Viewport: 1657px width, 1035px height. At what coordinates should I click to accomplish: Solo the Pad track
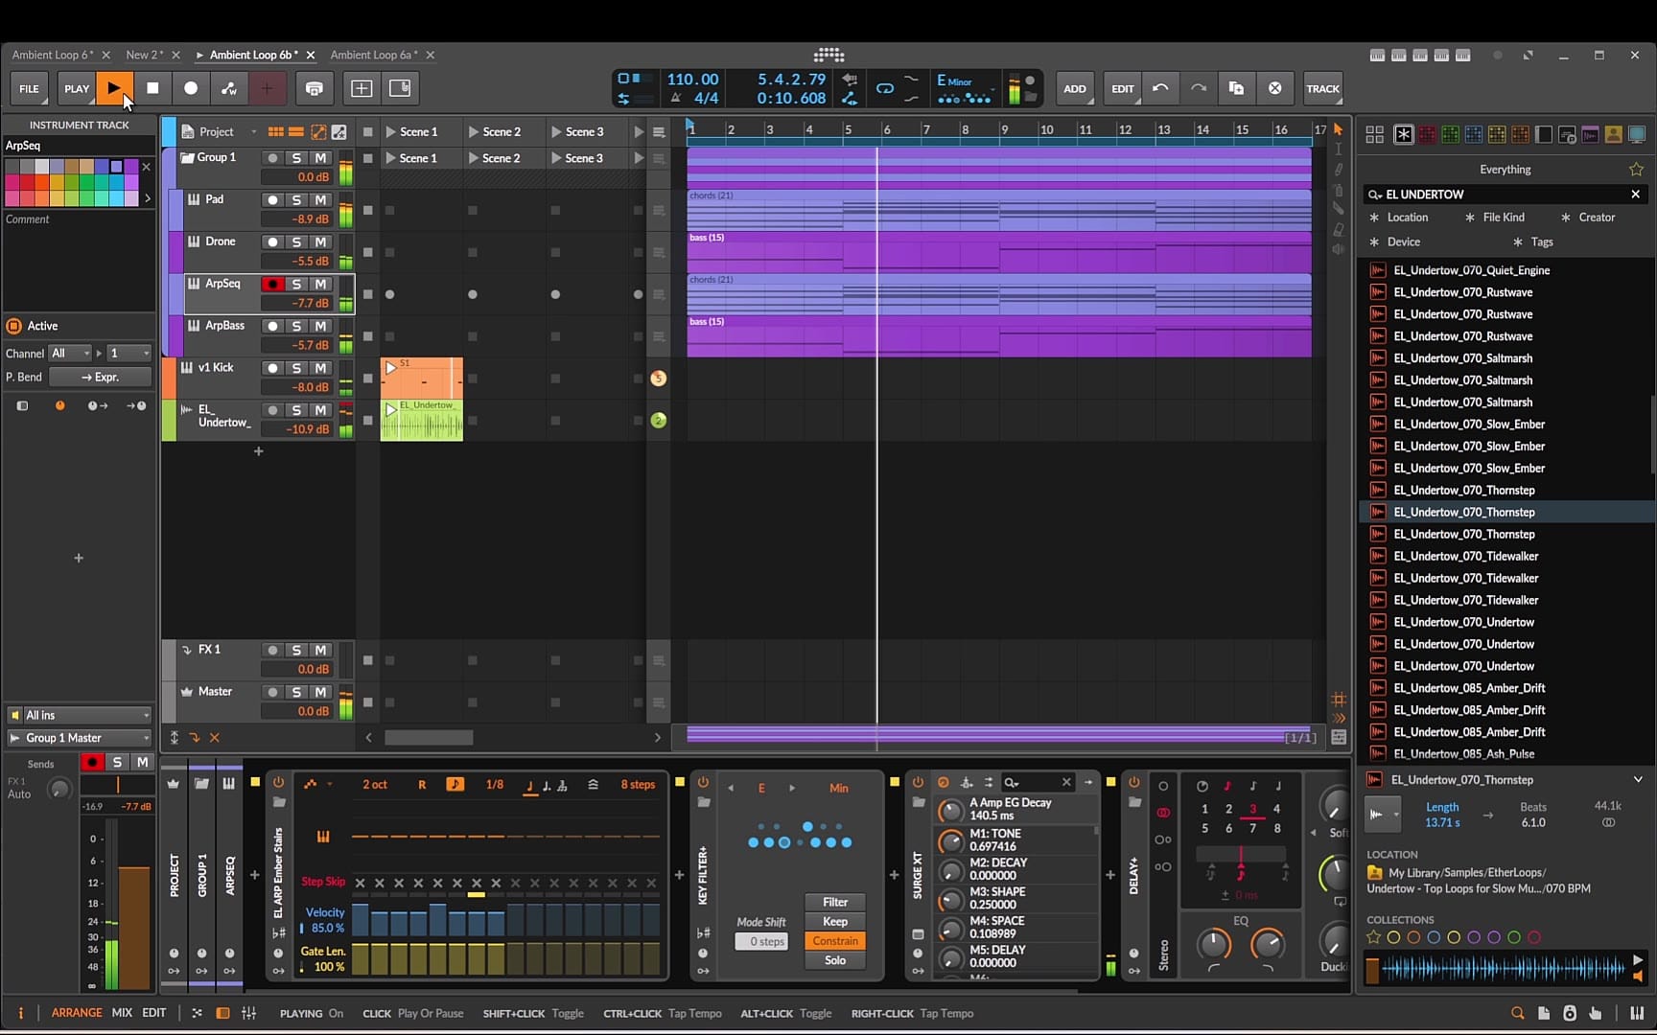click(296, 200)
